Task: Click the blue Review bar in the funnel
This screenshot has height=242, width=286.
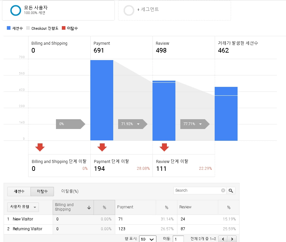Action: point(164,110)
